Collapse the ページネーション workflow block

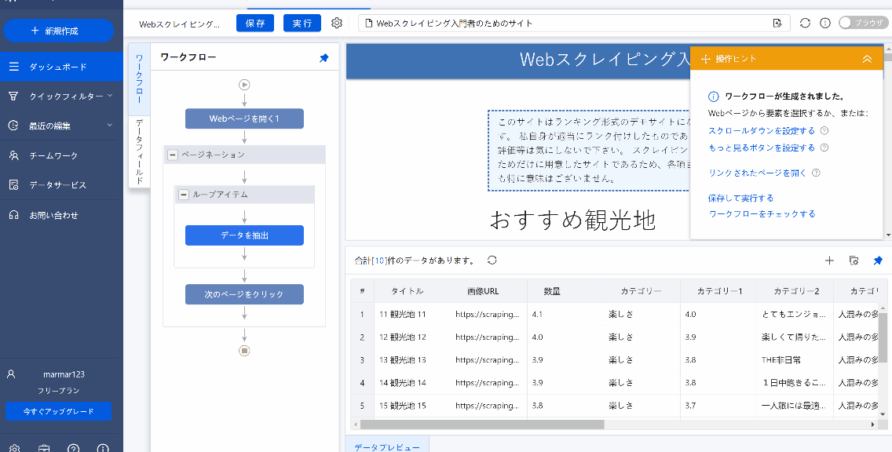tap(173, 155)
